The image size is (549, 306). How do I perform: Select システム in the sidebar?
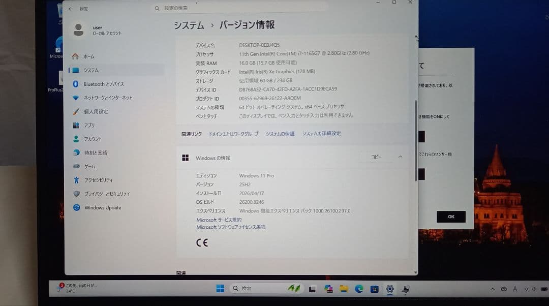(x=116, y=70)
